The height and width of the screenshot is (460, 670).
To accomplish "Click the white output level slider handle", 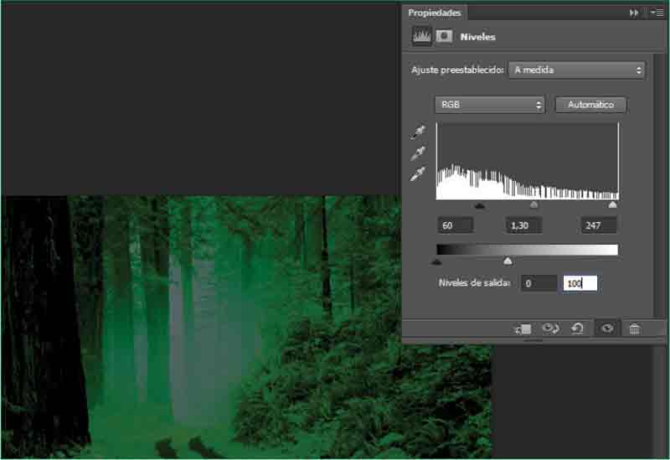I will coord(508,261).
